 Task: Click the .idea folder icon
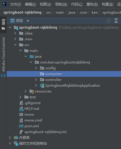click(21, 33)
